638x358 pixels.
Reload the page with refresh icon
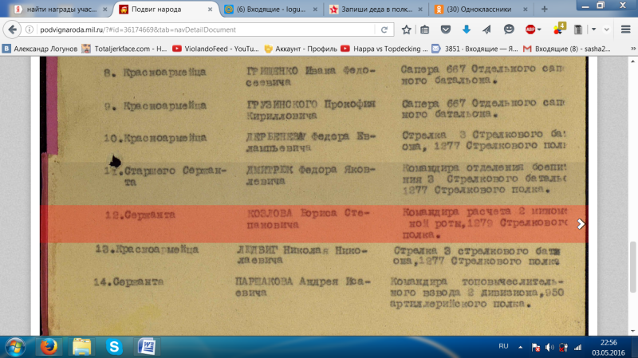click(384, 30)
